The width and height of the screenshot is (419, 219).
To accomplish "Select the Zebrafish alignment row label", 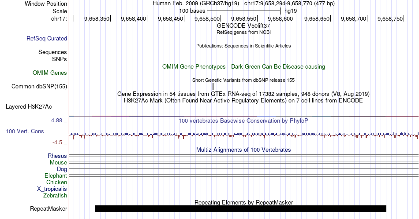I will (x=55, y=195).
